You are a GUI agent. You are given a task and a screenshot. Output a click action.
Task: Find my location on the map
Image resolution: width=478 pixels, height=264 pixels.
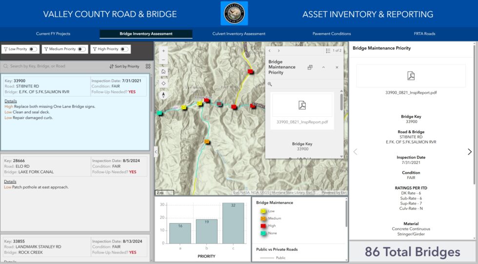tap(163, 83)
